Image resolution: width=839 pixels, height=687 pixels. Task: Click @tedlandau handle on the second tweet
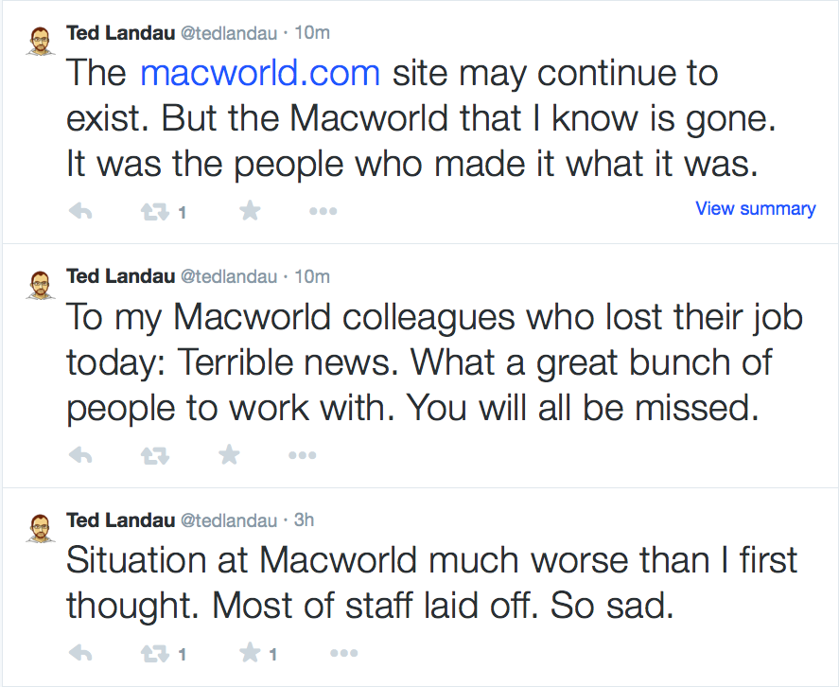tap(229, 276)
